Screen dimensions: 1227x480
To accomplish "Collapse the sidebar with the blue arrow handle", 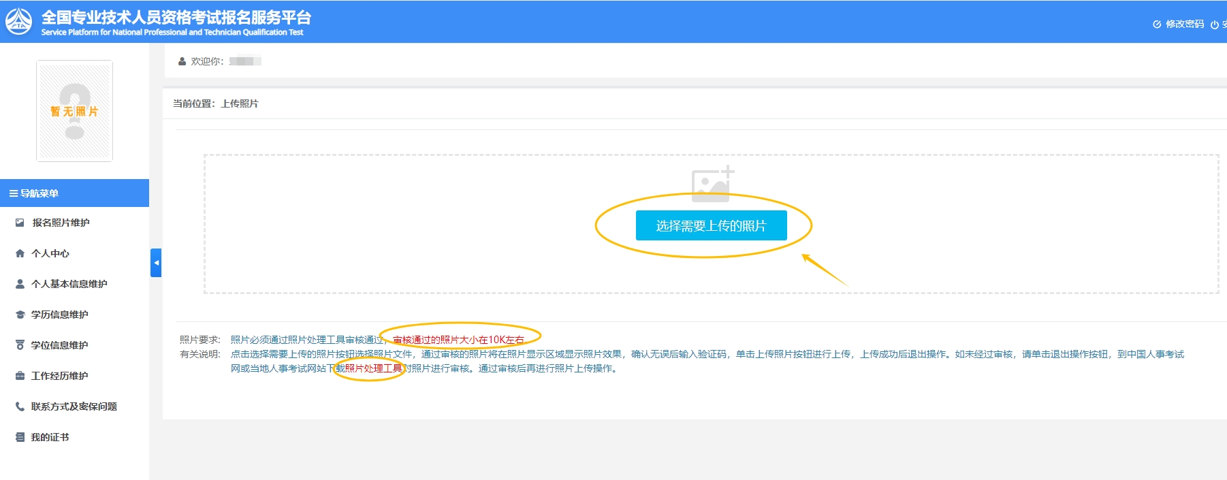I will pyautogui.click(x=156, y=263).
